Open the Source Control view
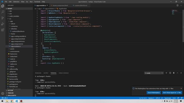Image resolution: width=184 pixels, height=103 pixels. click(x=3, y=18)
